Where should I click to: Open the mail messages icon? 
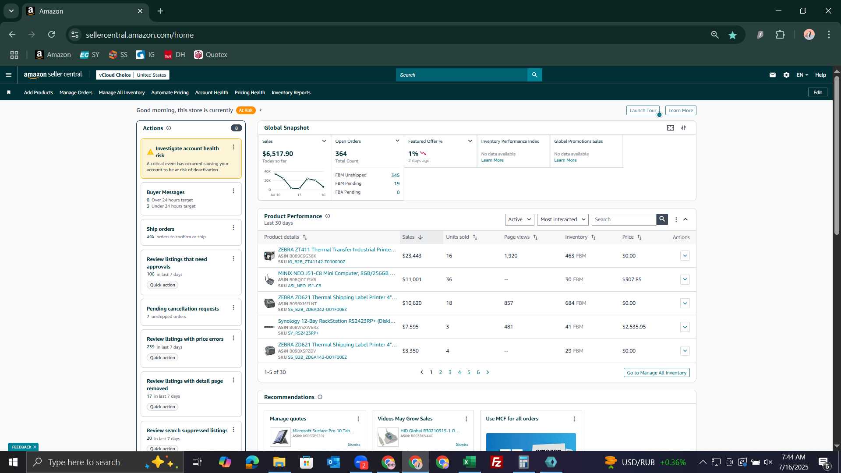773,75
